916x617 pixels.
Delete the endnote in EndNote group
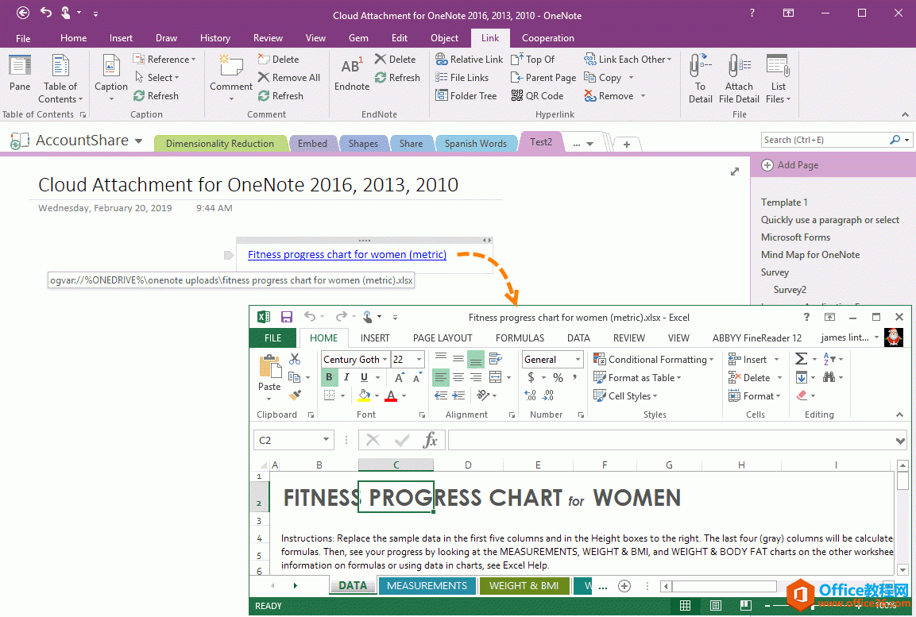(396, 60)
